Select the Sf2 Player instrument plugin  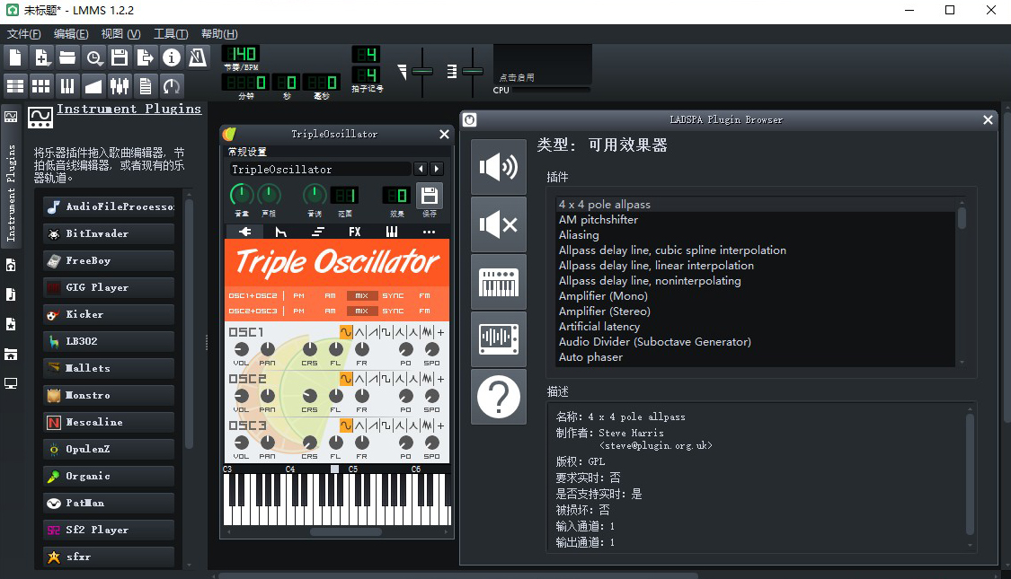(109, 530)
